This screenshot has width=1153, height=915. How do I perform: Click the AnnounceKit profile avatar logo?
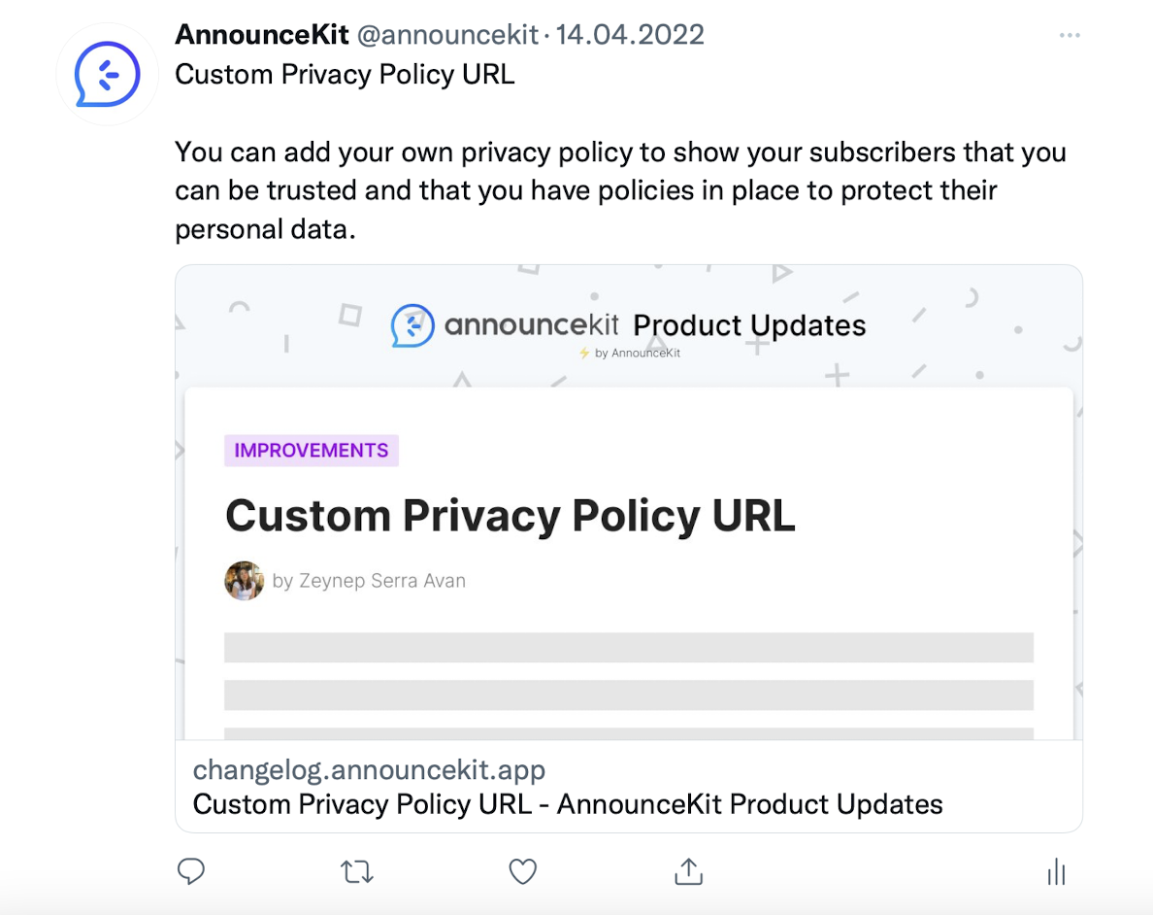pos(107,74)
